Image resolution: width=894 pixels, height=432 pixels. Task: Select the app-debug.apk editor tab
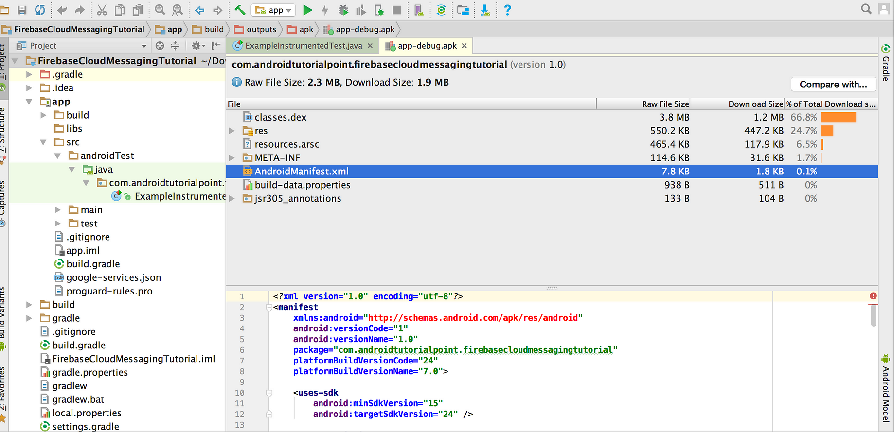coord(427,46)
